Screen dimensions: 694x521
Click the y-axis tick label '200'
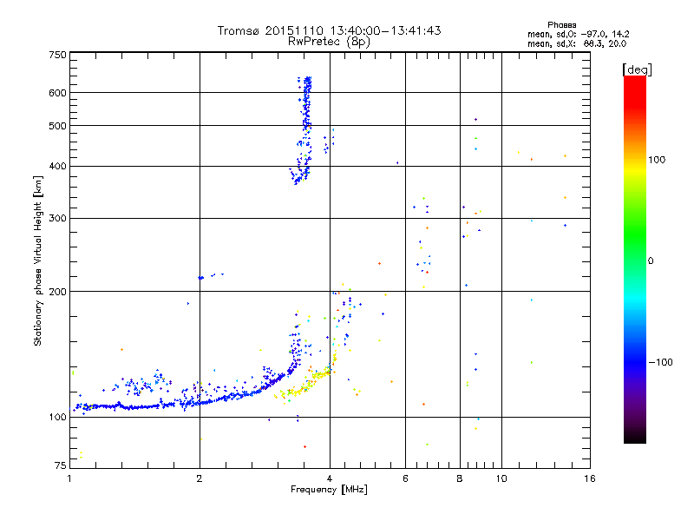tap(57, 292)
